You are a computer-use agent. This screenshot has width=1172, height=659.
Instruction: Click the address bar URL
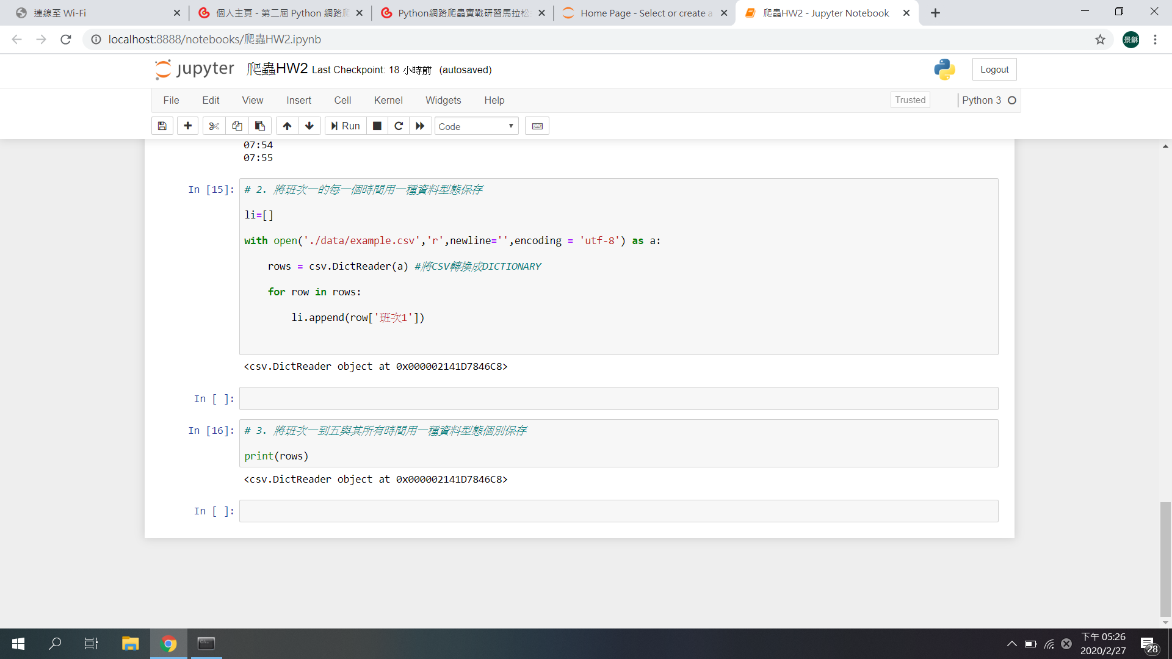214,40
